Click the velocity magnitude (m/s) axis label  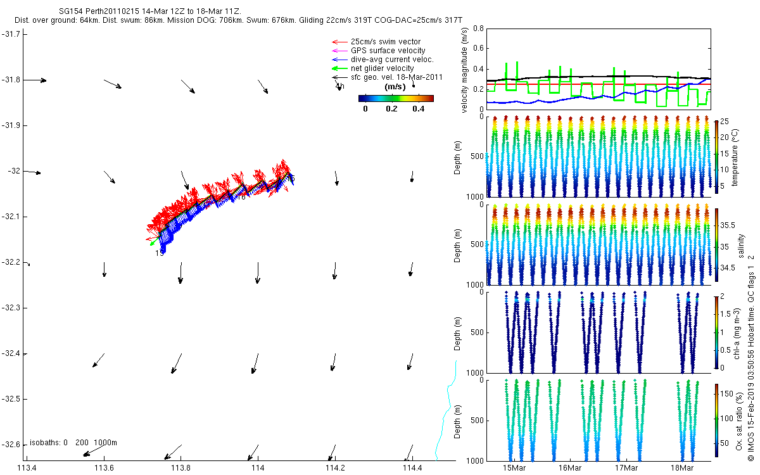[x=464, y=71]
